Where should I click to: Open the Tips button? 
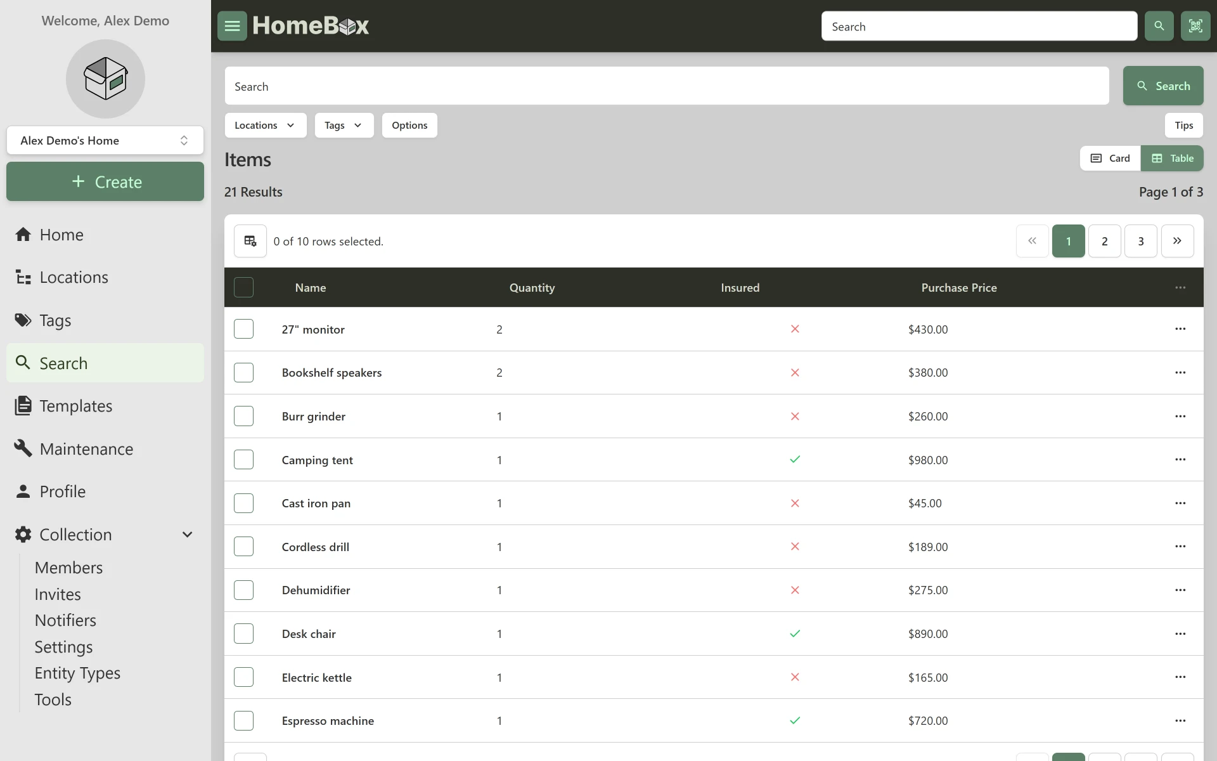point(1183,125)
